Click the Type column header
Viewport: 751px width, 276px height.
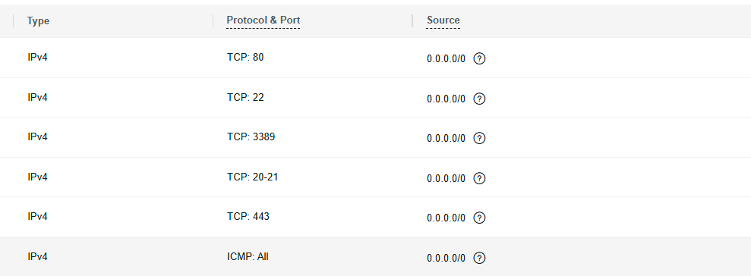coord(38,21)
